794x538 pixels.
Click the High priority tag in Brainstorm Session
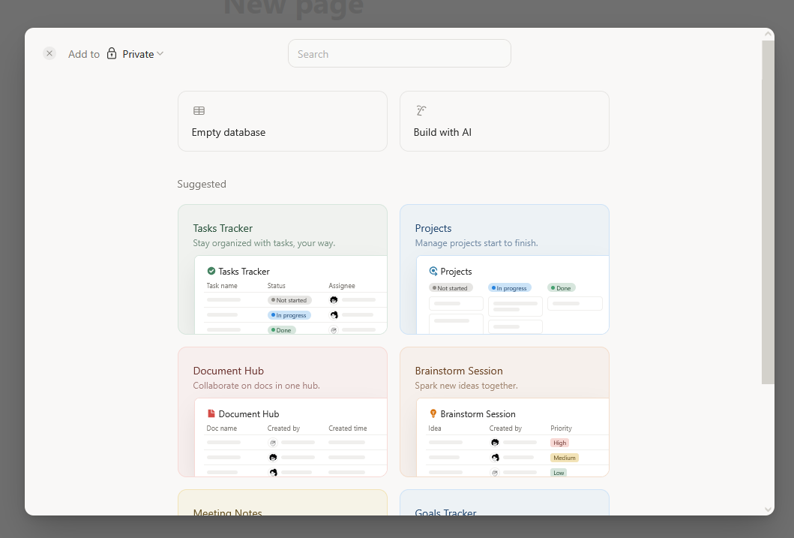tap(559, 443)
